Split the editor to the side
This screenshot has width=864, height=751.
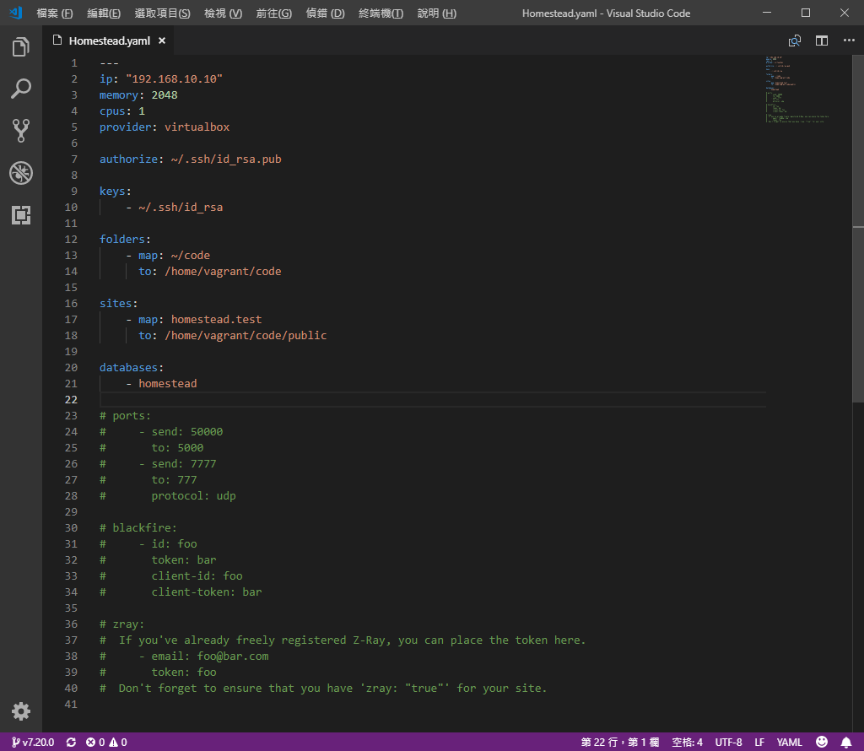pos(822,41)
